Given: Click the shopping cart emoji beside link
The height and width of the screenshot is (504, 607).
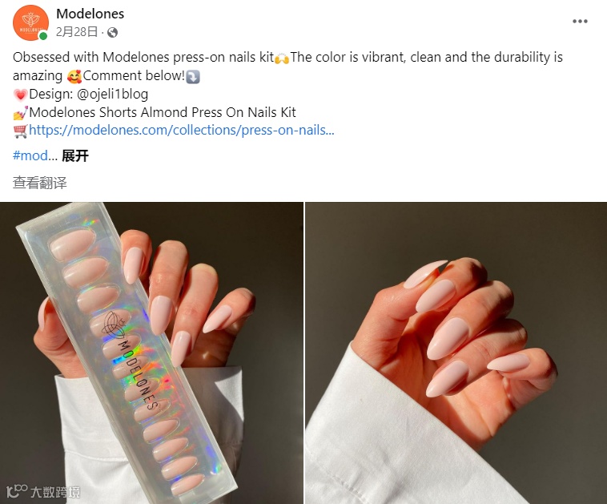Looking at the screenshot, I should (20, 131).
